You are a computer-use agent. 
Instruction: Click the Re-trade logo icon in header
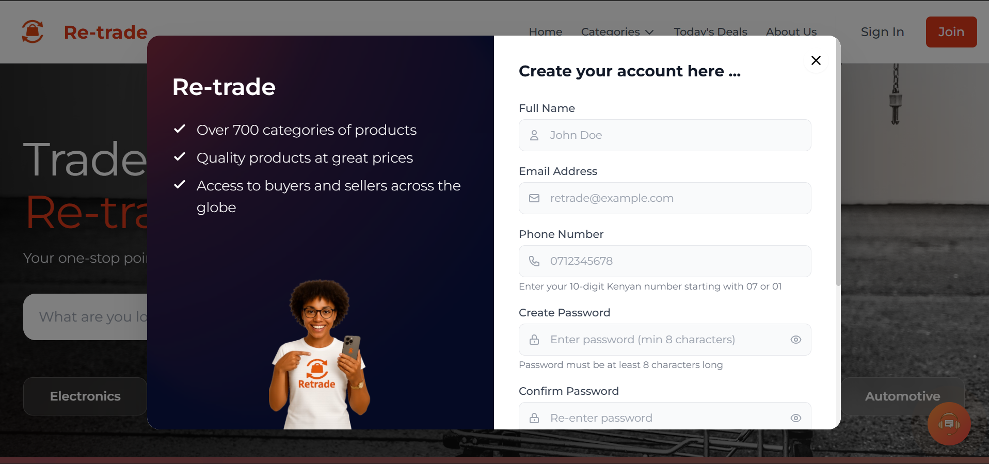(x=33, y=32)
